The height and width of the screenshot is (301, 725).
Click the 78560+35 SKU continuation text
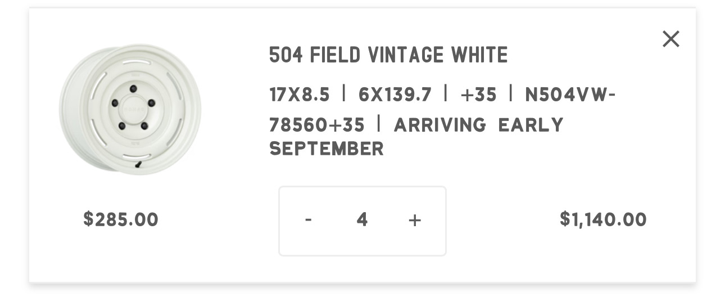(317, 124)
